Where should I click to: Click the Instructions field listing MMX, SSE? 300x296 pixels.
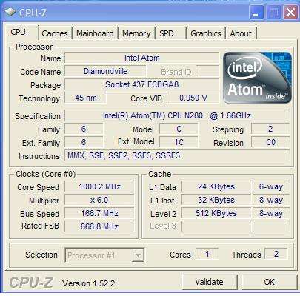(177, 155)
